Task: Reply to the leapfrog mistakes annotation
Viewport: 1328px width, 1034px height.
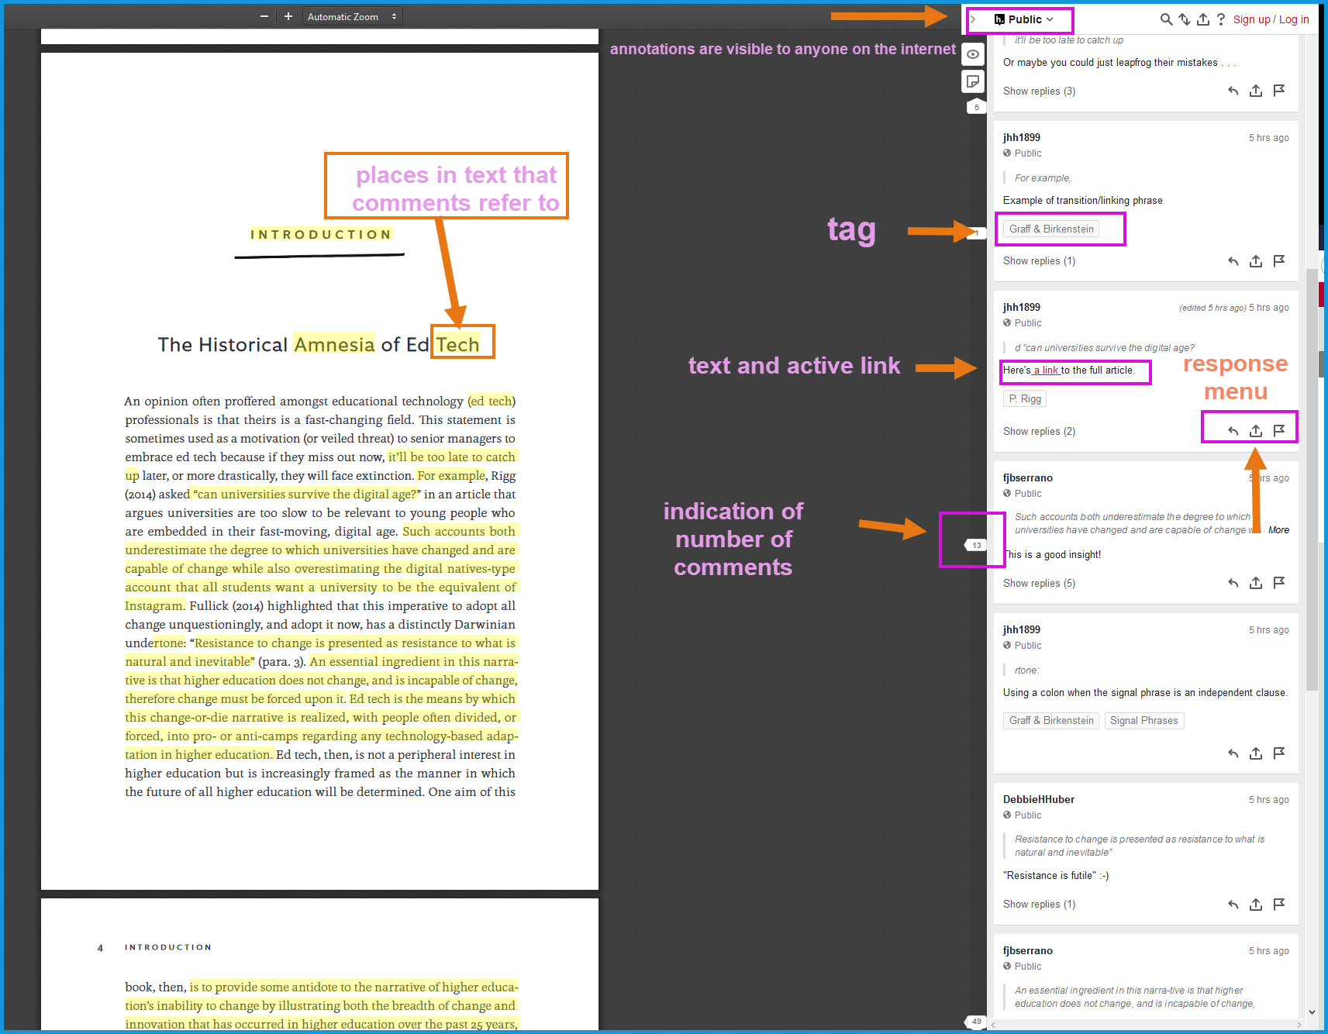Action: coord(1233,91)
